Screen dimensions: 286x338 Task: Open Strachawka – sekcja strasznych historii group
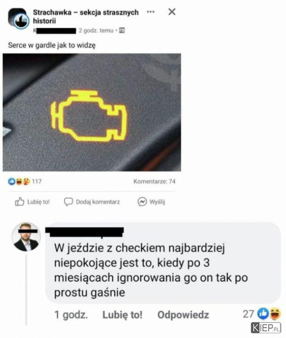(x=86, y=17)
